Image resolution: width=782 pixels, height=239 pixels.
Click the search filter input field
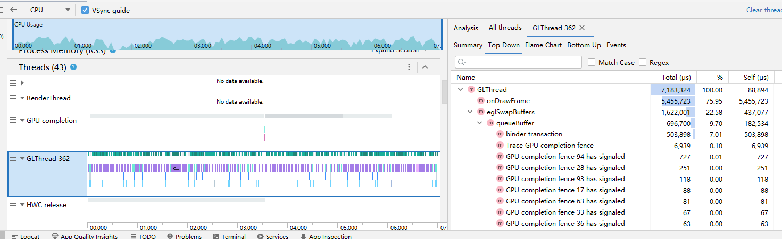pos(518,62)
